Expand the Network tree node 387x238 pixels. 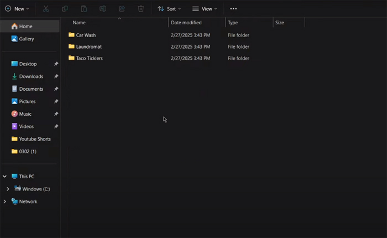(5, 201)
